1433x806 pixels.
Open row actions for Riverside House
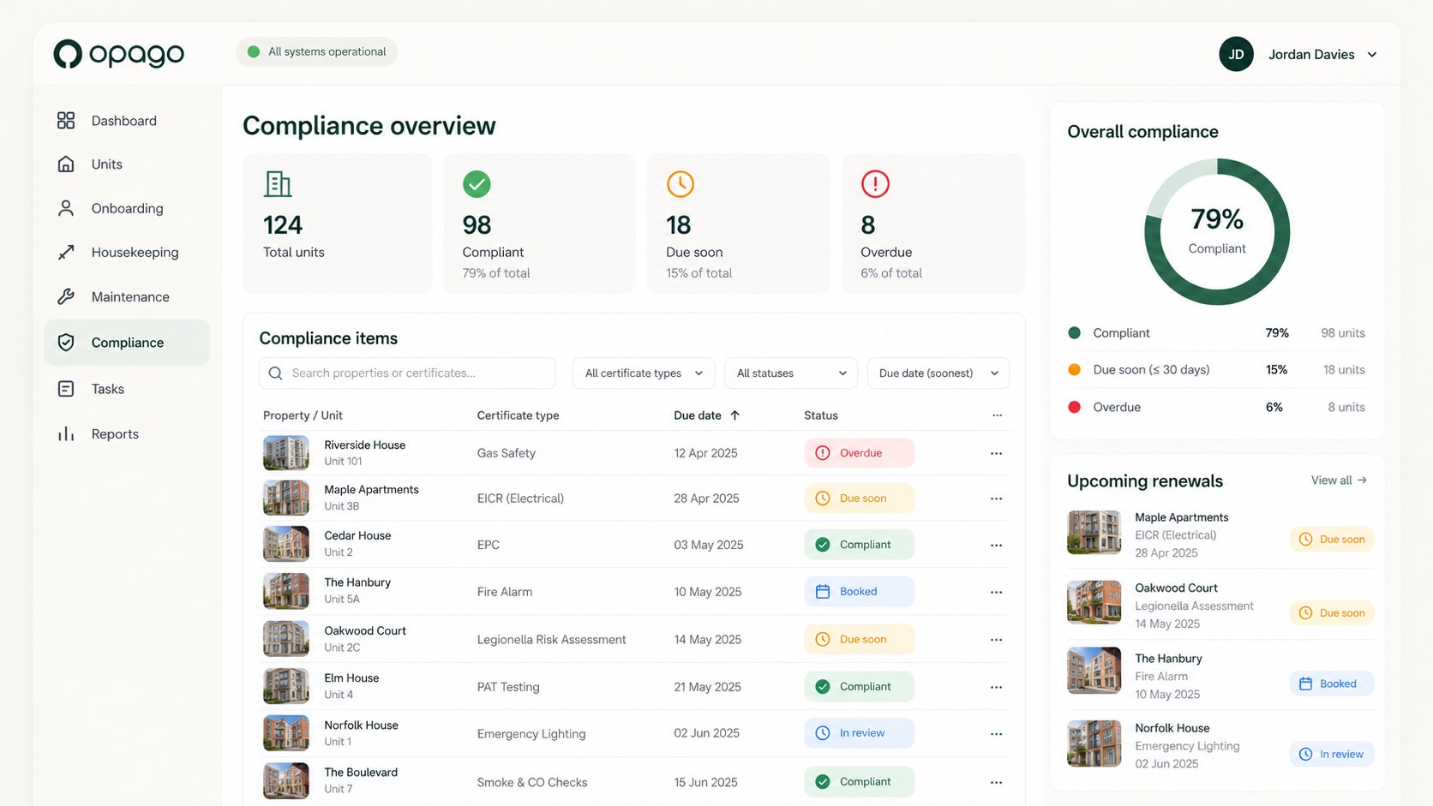pos(996,453)
